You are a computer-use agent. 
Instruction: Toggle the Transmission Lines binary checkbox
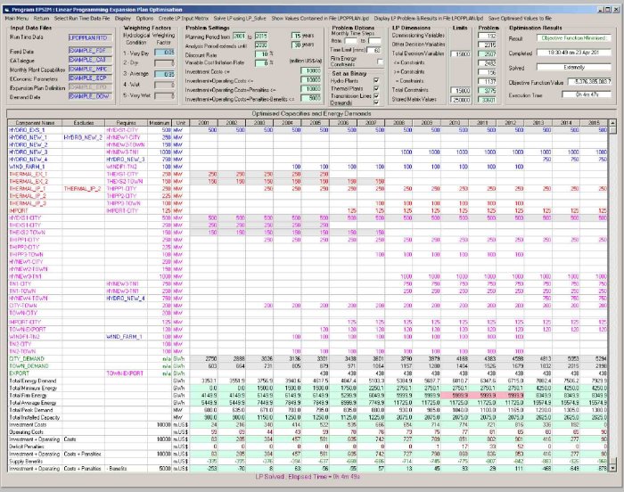pyautogui.click(x=378, y=96)
